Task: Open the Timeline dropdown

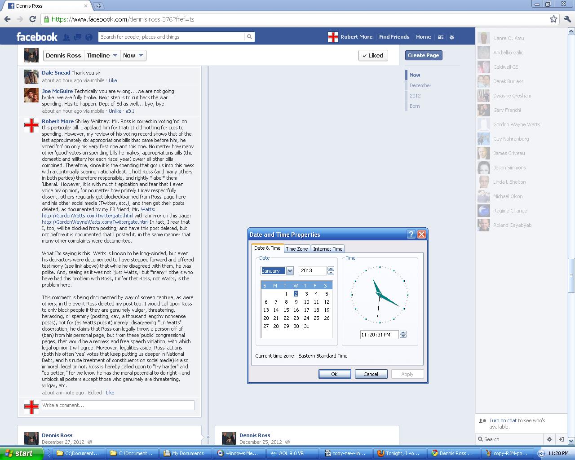Action: point(102,55)
